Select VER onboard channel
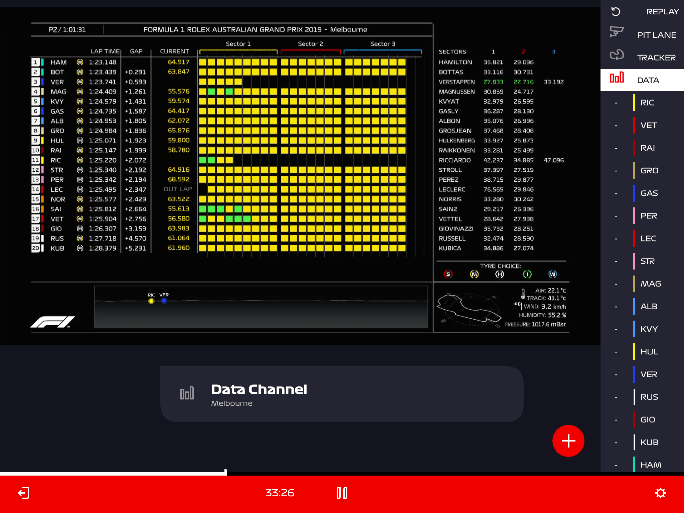The height and width of the screenshot is (513, 684). pos(642,374)
